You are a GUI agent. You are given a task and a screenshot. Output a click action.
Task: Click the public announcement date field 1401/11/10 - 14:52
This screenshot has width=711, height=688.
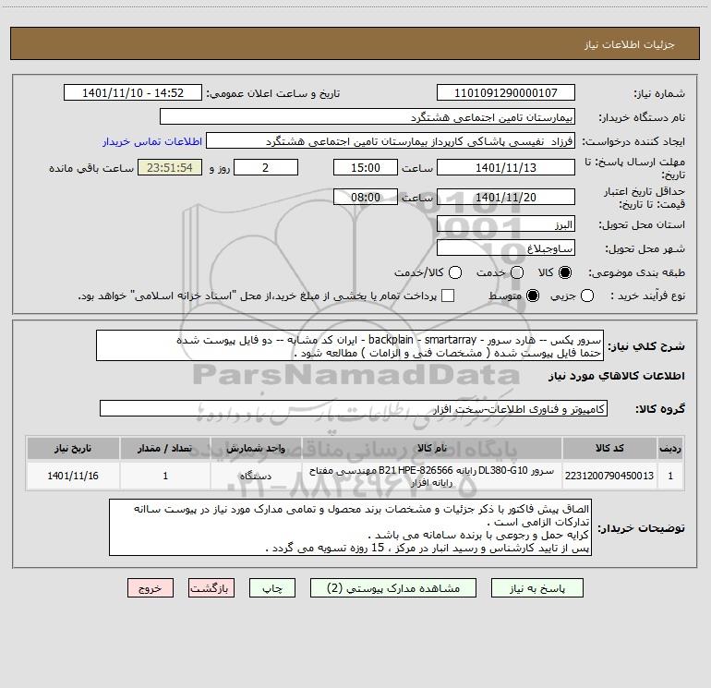pyautogui.click(x=133, y=93)
